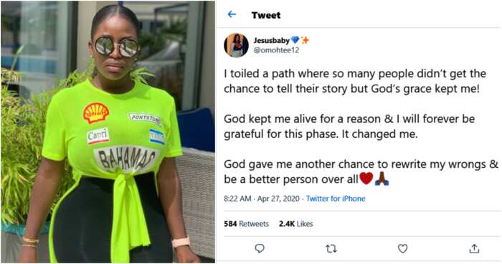Viewport: 502px width, 264px height.
Task: Click the 8:22 AM Apr 27, 2020 timestamp
Action: click(262, 199)
